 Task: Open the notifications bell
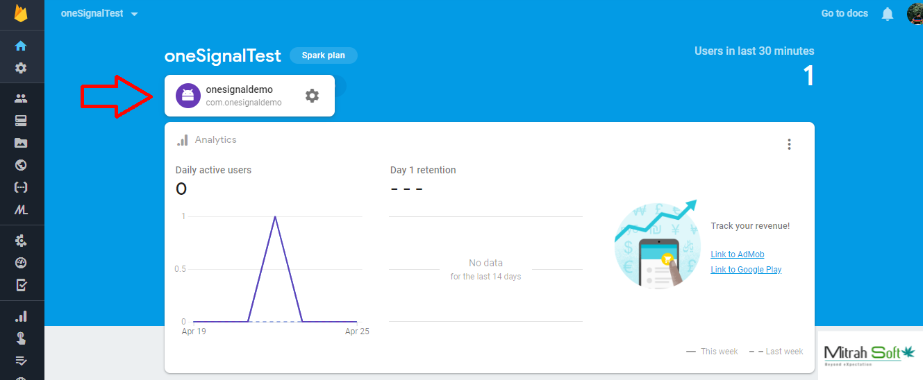pyautogui.click(x=888, y=14)
